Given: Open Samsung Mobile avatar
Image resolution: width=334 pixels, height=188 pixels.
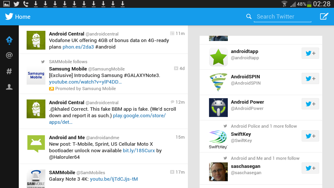Looking at the screenshot, I should coord(36,75).
